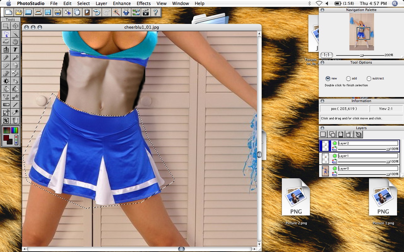Select the 'subtract' selection mode radio button
404x252 pixels.
[x=369, y=78]
